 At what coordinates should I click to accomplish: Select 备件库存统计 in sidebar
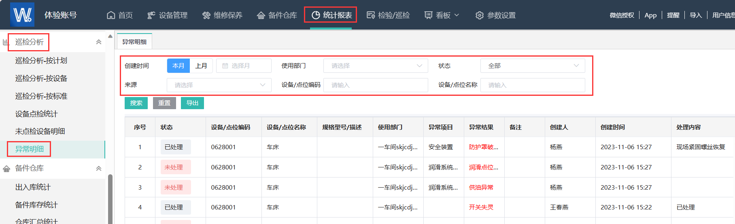click(x=36, y=205)
